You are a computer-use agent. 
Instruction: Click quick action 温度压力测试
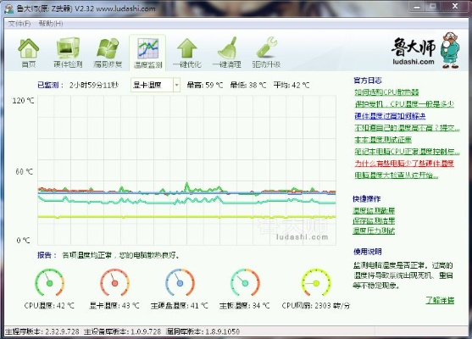(374, 231)
